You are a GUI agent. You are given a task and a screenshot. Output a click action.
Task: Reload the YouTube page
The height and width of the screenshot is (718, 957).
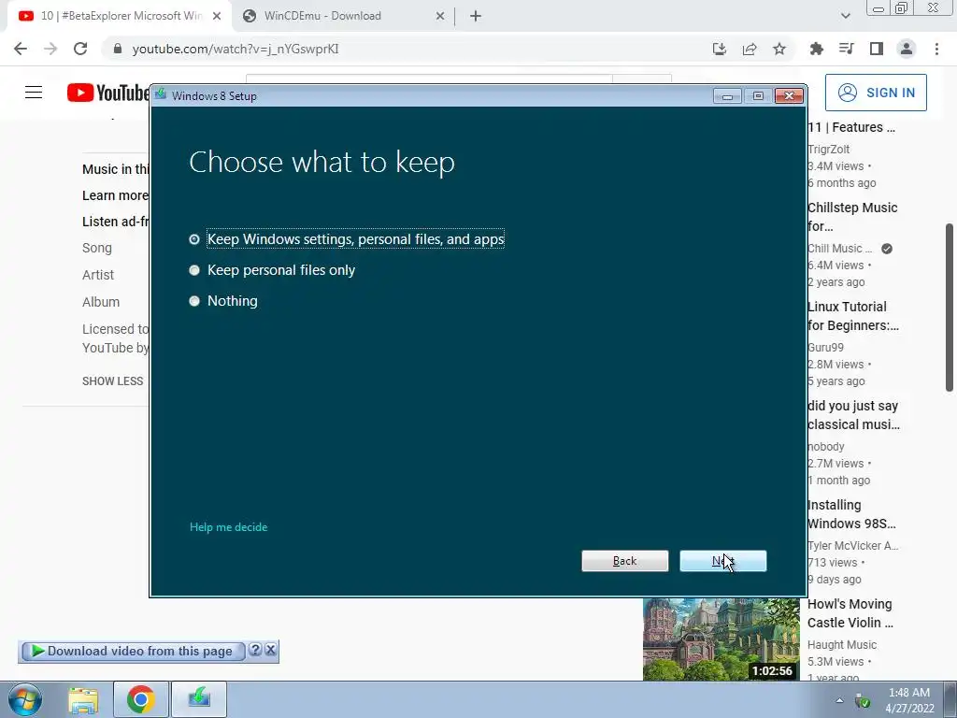[x=80, y=49]
